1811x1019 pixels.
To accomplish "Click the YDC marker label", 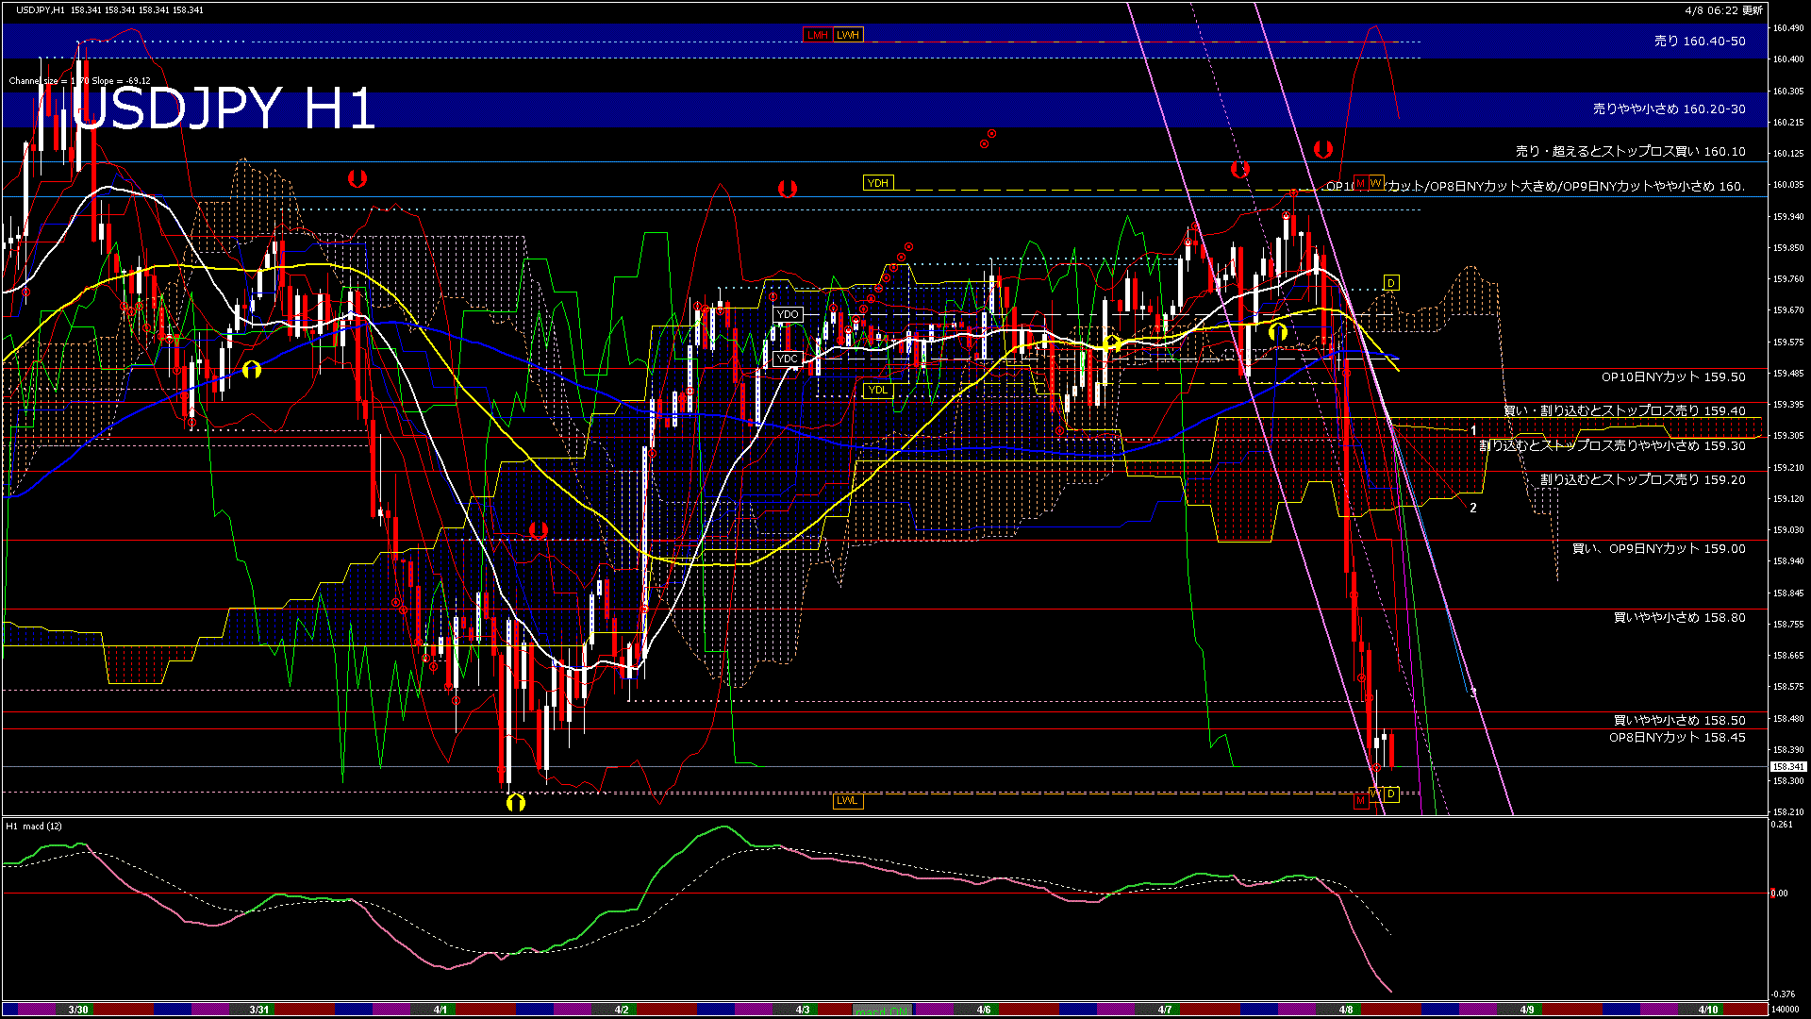I will (787, 359).
